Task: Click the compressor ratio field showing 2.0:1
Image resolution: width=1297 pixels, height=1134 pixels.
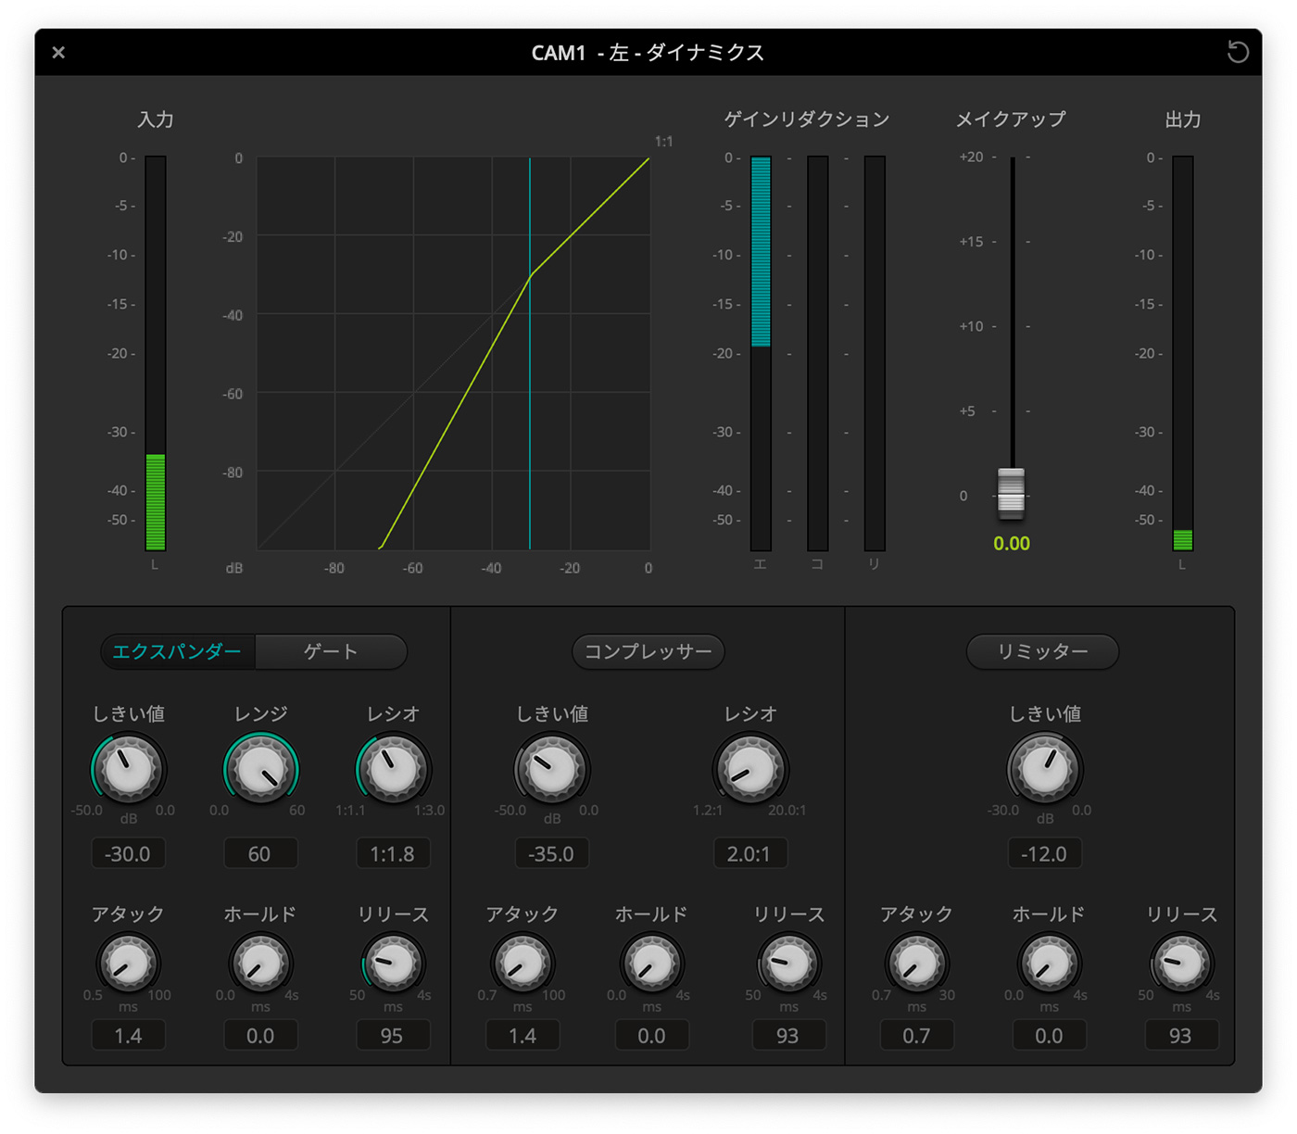Action: tap(749, 853)
